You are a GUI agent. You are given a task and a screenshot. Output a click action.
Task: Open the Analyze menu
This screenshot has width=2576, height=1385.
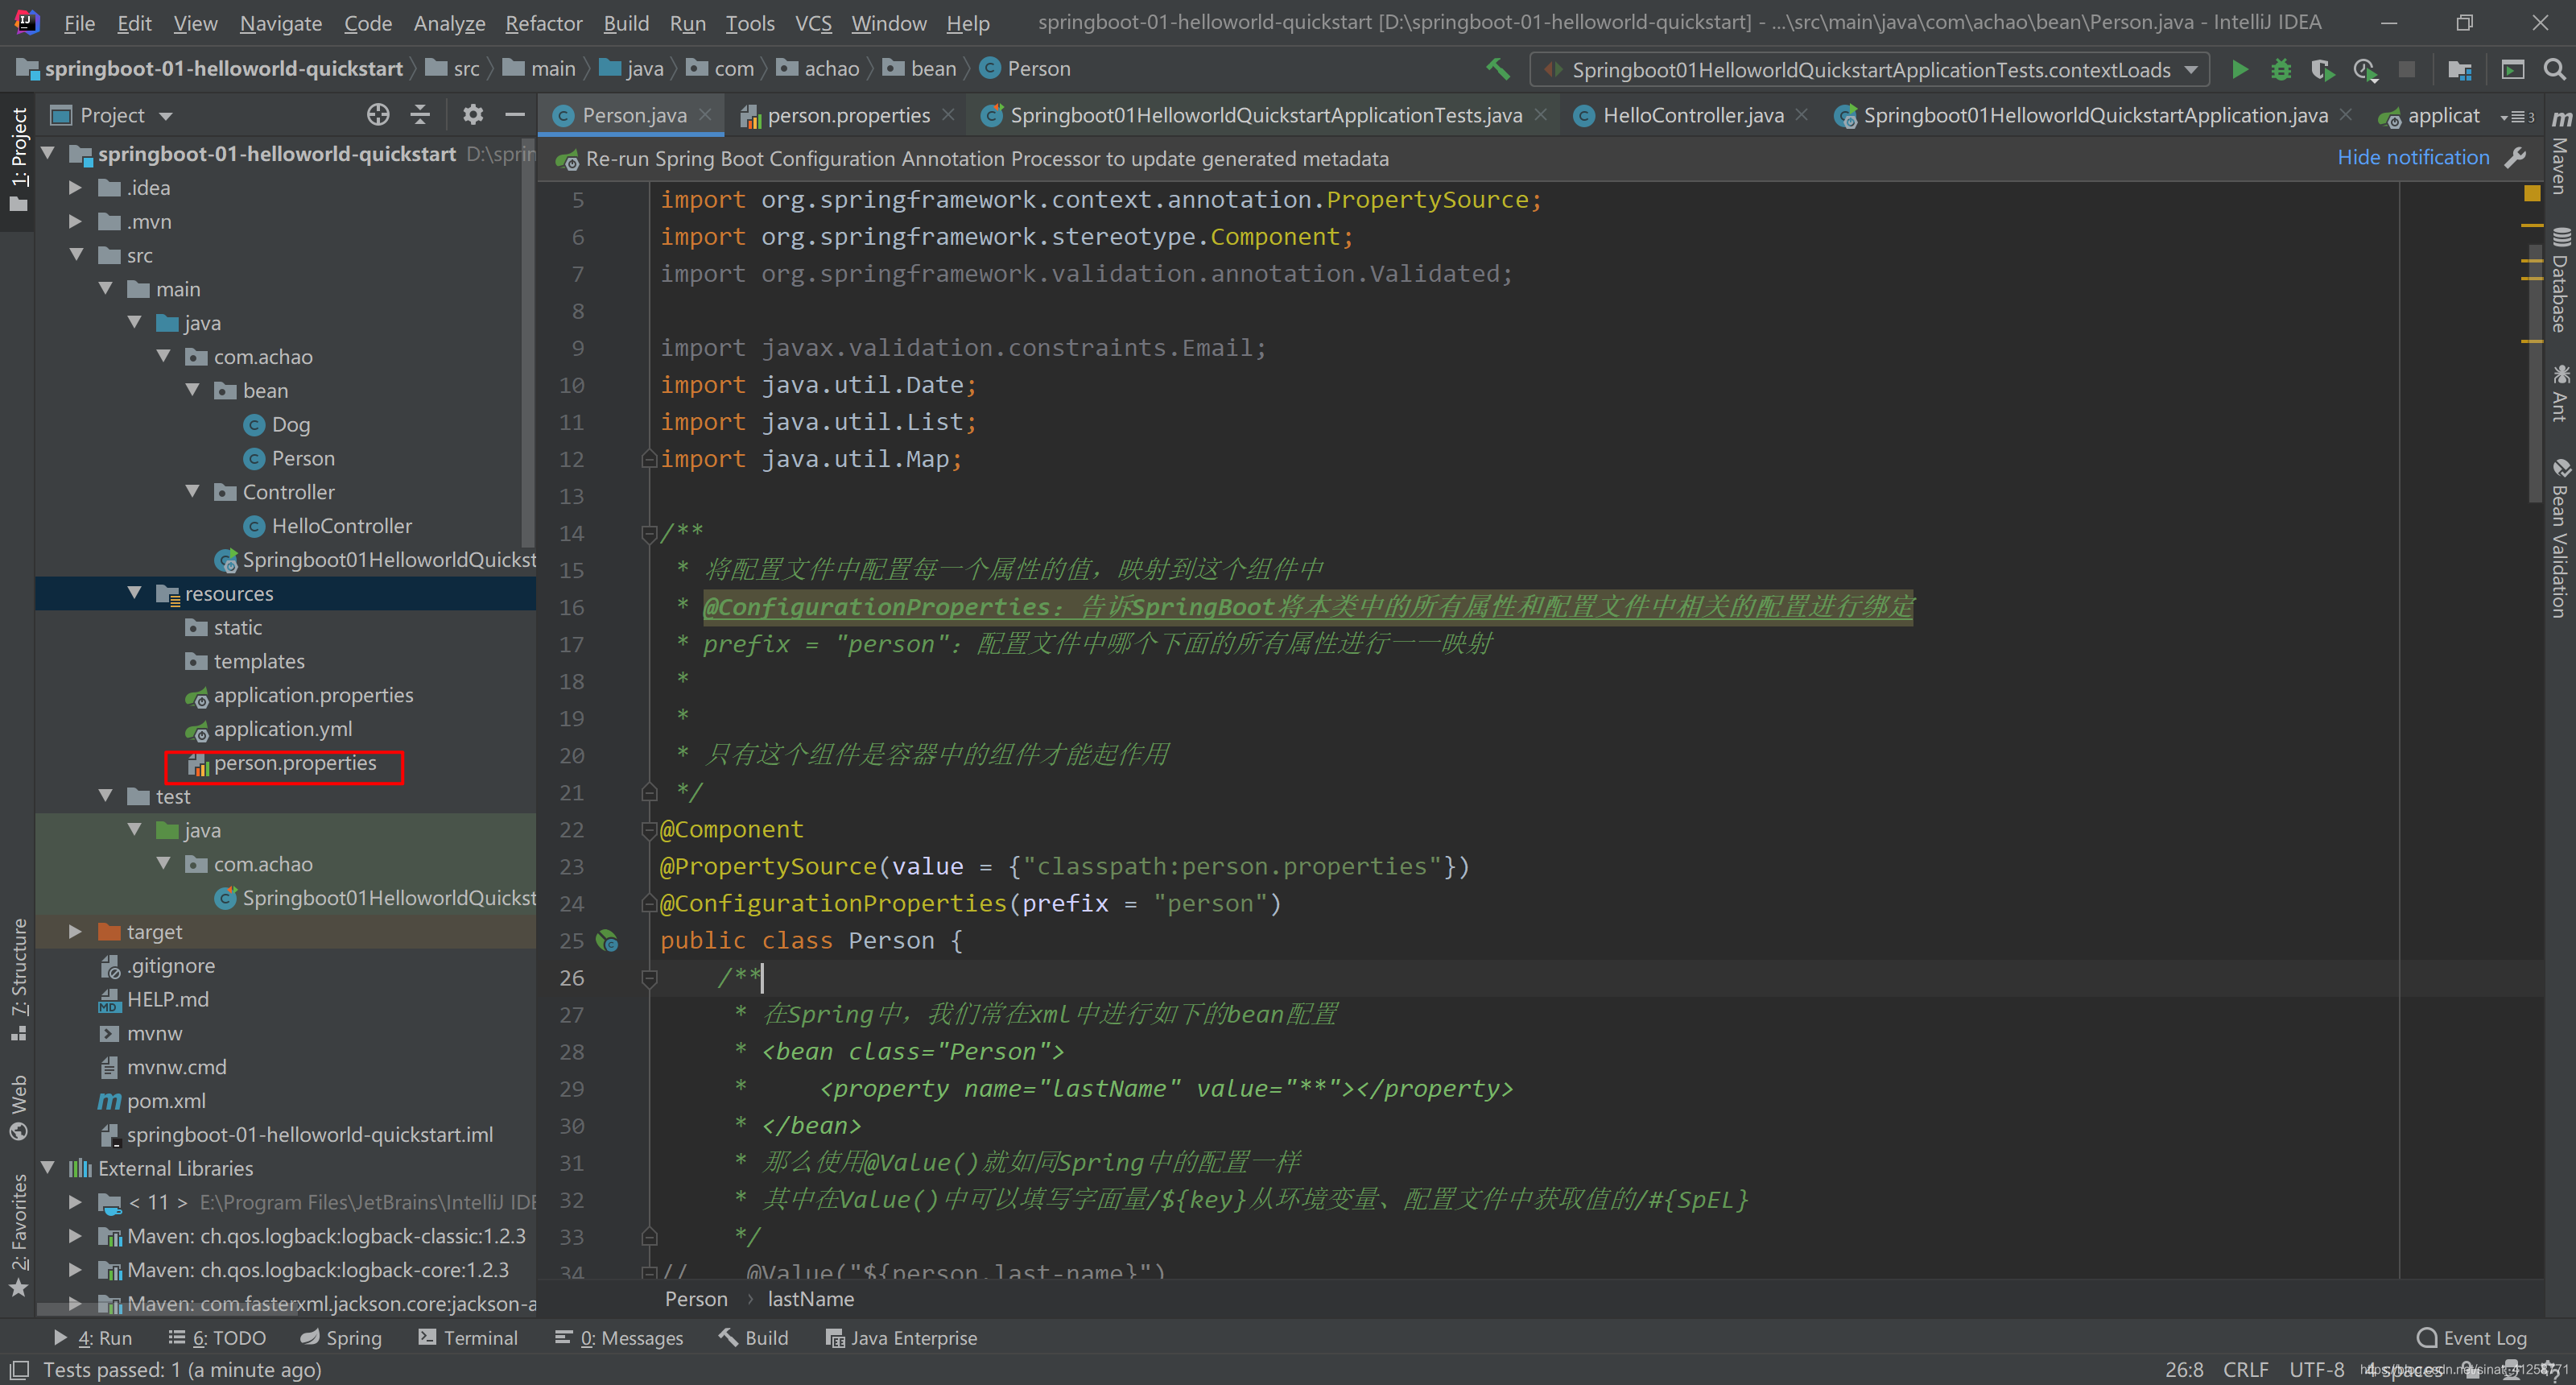pos(449,23)
